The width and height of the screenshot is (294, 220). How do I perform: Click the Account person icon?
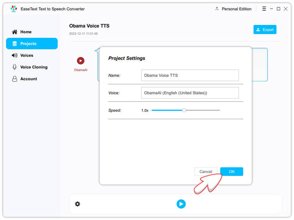click(15, 79)
